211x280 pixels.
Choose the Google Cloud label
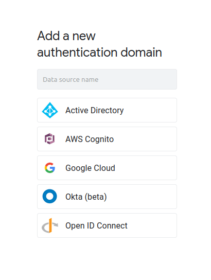(90, 168)
